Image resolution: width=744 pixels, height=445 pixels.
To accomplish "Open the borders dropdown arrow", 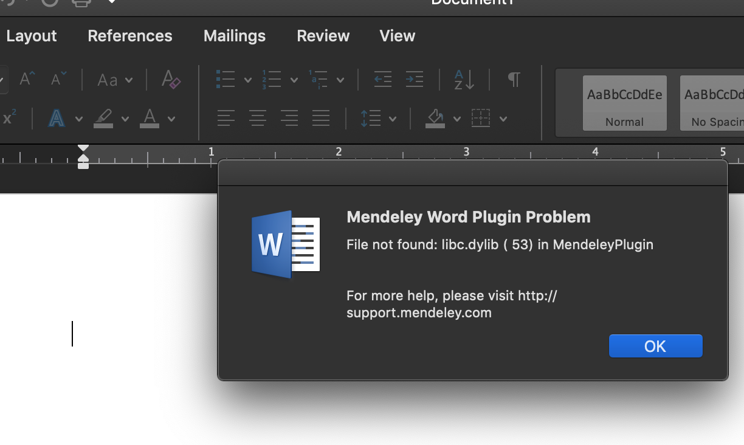I will point(503,119).
